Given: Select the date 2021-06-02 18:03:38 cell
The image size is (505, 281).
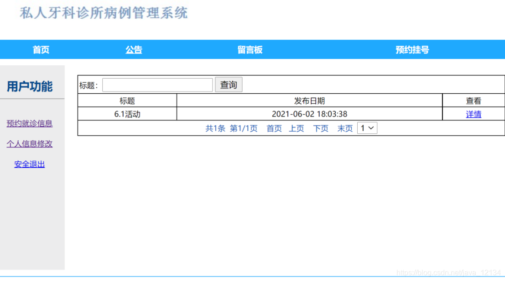Looking at the screenshot, I should [309, 114].
